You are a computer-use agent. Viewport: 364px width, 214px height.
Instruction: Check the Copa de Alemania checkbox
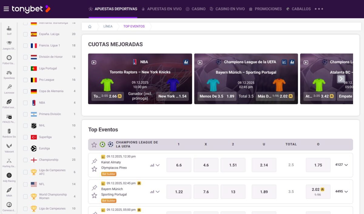click(25, 91)
